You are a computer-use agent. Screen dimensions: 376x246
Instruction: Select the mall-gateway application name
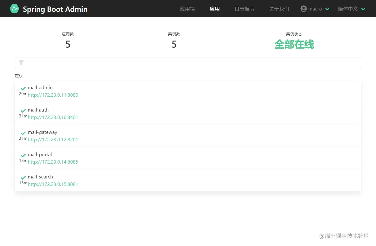pyautogui.click(x=42, y=132)
